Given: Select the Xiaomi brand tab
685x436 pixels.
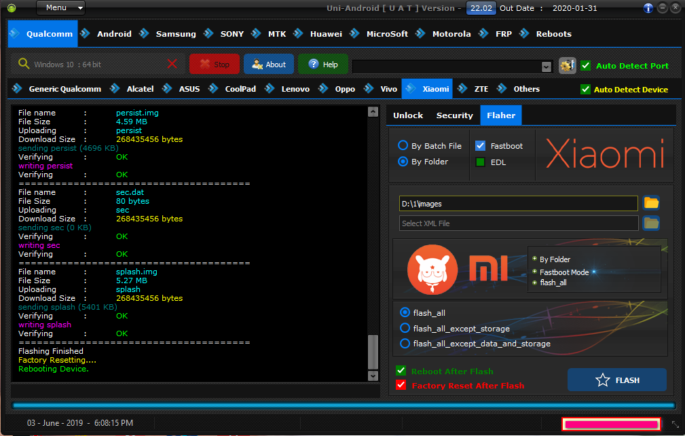Looking at the screenshot, I should click(x=427, y=89).
